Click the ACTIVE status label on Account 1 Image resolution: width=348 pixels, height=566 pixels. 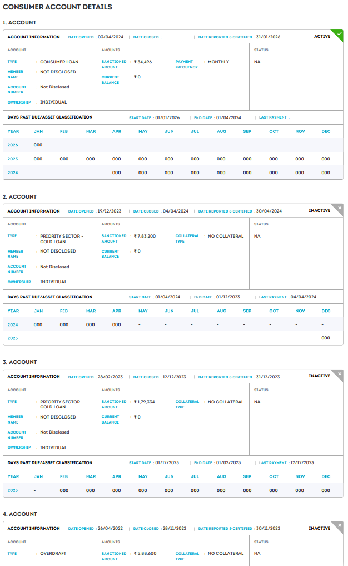coord(322,37)
